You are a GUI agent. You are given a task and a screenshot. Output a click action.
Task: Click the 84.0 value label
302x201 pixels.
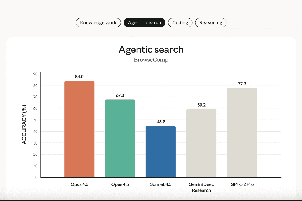tap(79, 76)
